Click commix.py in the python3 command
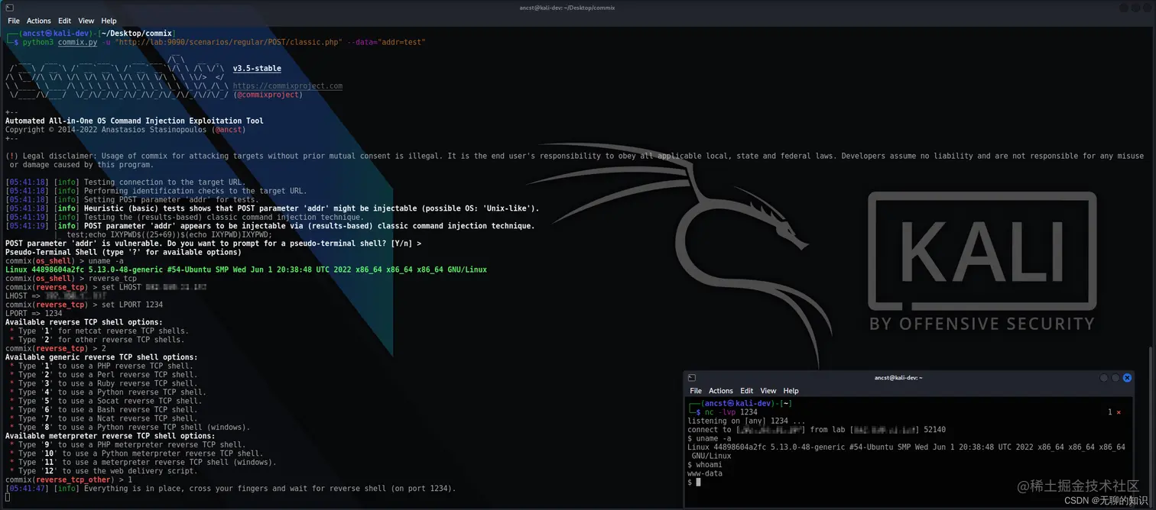Viewport: 1156px width, 510px height. 77,43
